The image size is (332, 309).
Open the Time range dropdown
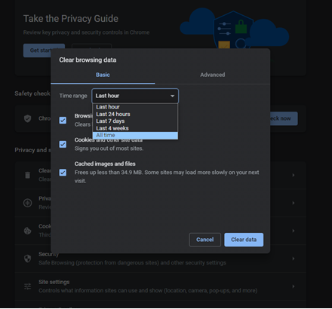coord(135,96)
